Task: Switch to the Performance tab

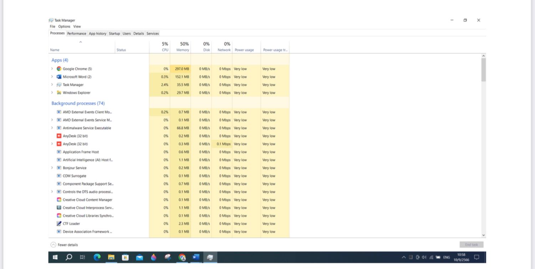Action: [77, 33]
